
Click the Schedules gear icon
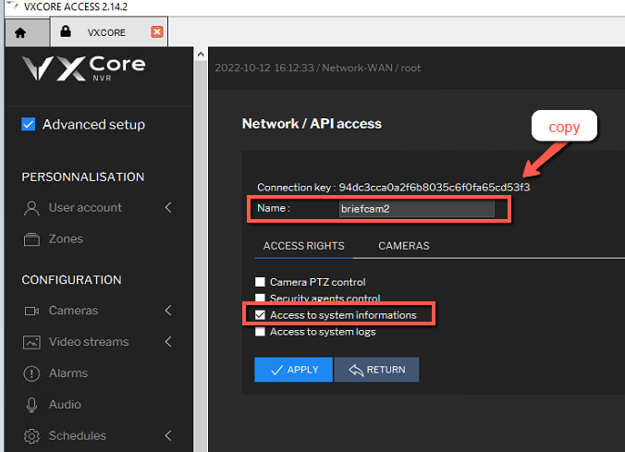click(x=31, y=436)
